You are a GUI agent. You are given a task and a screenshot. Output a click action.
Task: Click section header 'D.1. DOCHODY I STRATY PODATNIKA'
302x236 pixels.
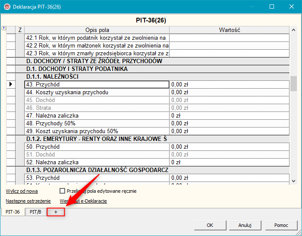click(x=152, y=69)
